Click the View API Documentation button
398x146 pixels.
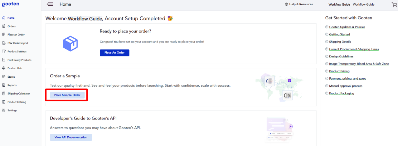click(71, 137)
